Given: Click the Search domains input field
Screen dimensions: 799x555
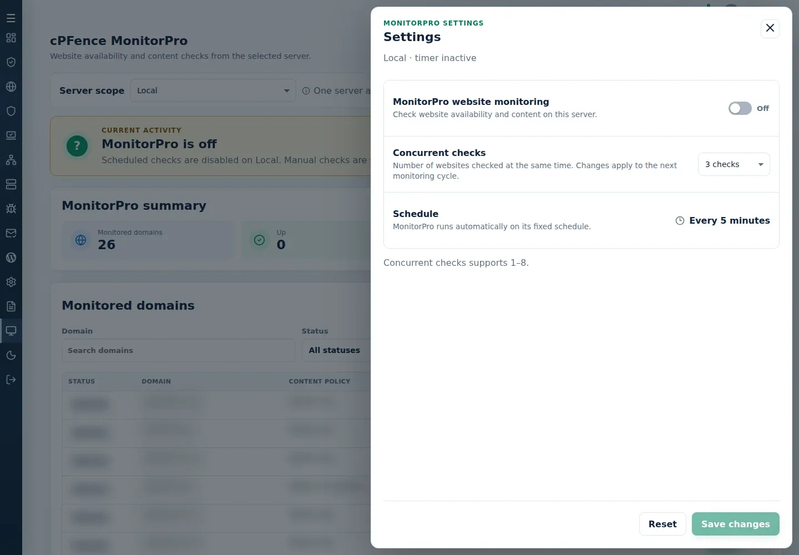Looking at the screenshot, I should pyautogui.click(x=178, y=350).
